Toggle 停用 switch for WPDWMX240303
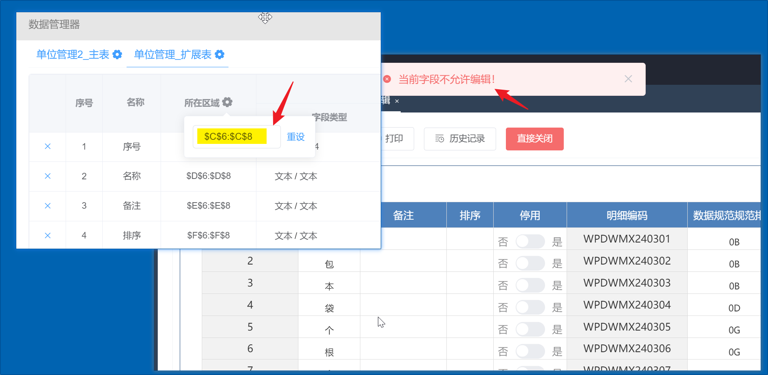768x375 pixels. [530, 286]
